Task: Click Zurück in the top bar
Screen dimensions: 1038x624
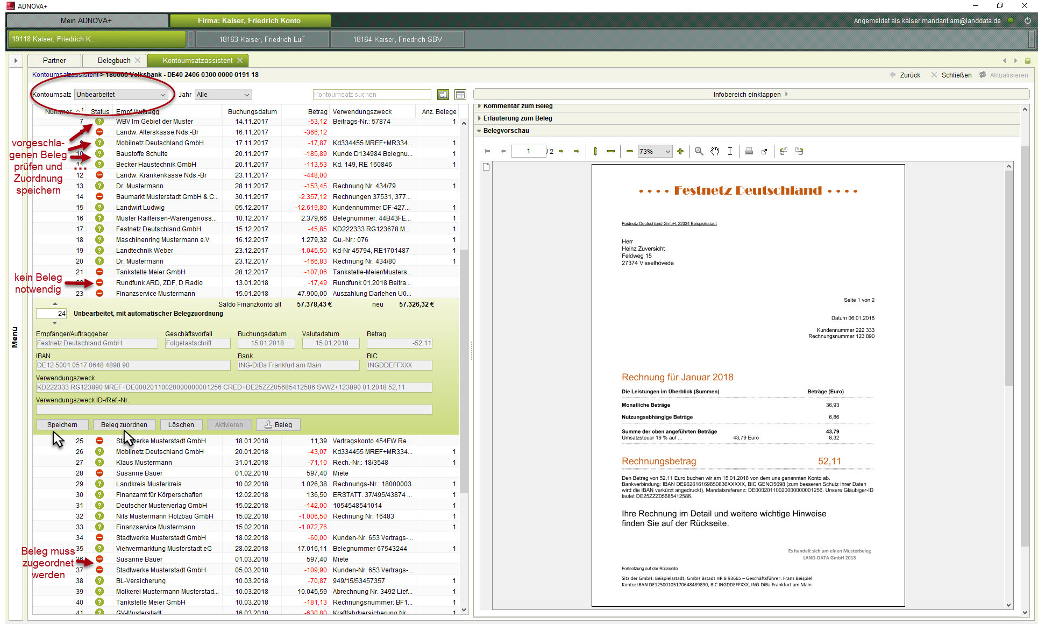Action: coord(905,75)
